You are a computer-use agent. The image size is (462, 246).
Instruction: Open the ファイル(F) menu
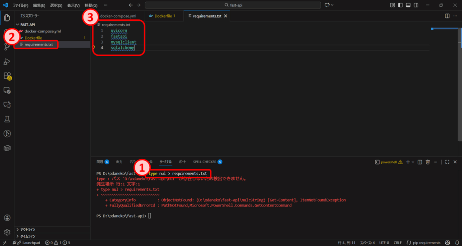[x=20, y=5]
